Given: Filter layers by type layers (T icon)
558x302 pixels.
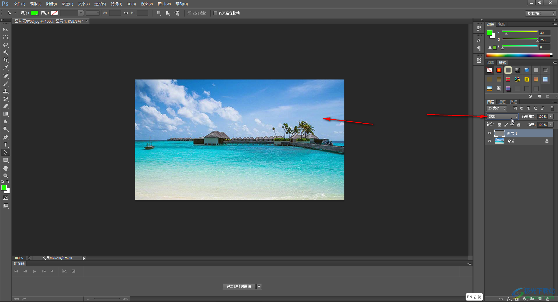Looking at the screenshot, I should [x=529, y=108].
